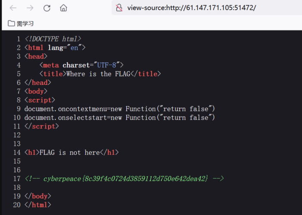Click the oncontextmenu script line
The height and width of the screenshot is (215, 302).
[120, 109]
